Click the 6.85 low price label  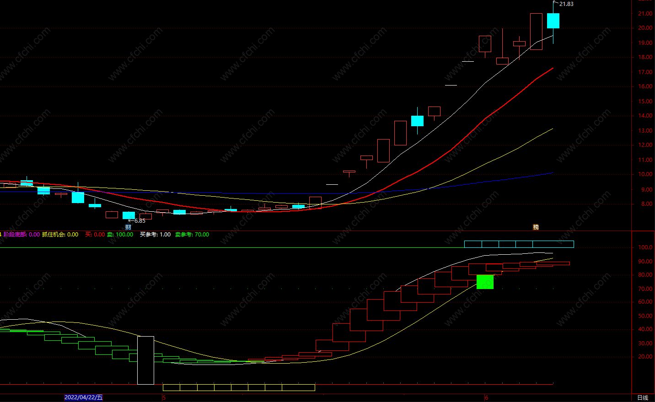tap(140, 221)
